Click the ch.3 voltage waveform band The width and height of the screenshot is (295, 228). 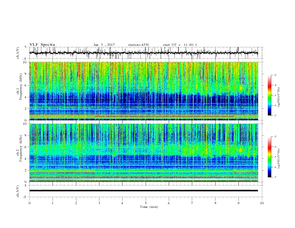point(143,191)
